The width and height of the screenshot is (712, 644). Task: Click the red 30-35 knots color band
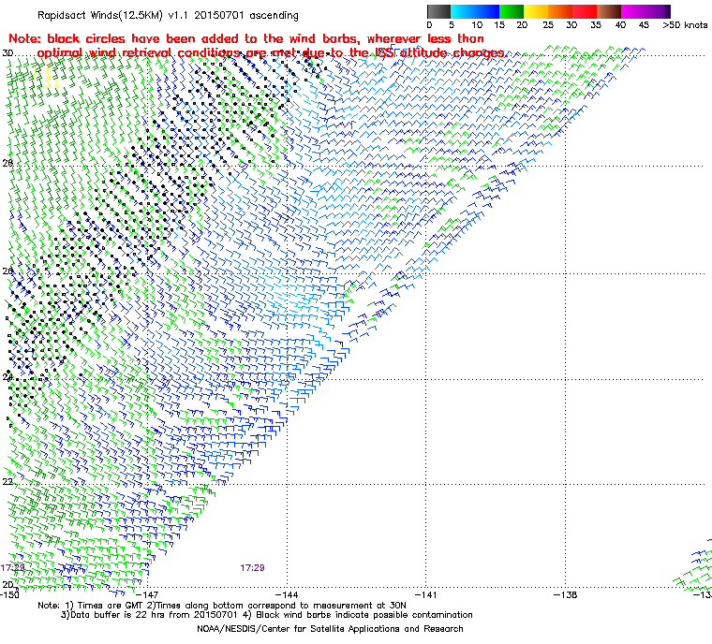(585, 11)
